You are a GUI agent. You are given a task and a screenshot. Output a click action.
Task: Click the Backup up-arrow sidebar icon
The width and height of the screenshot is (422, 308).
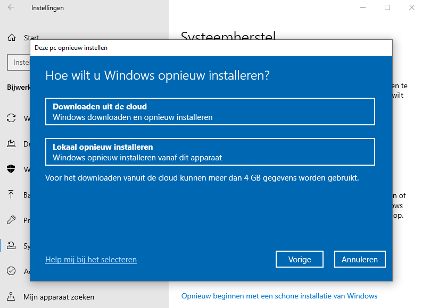11,195
